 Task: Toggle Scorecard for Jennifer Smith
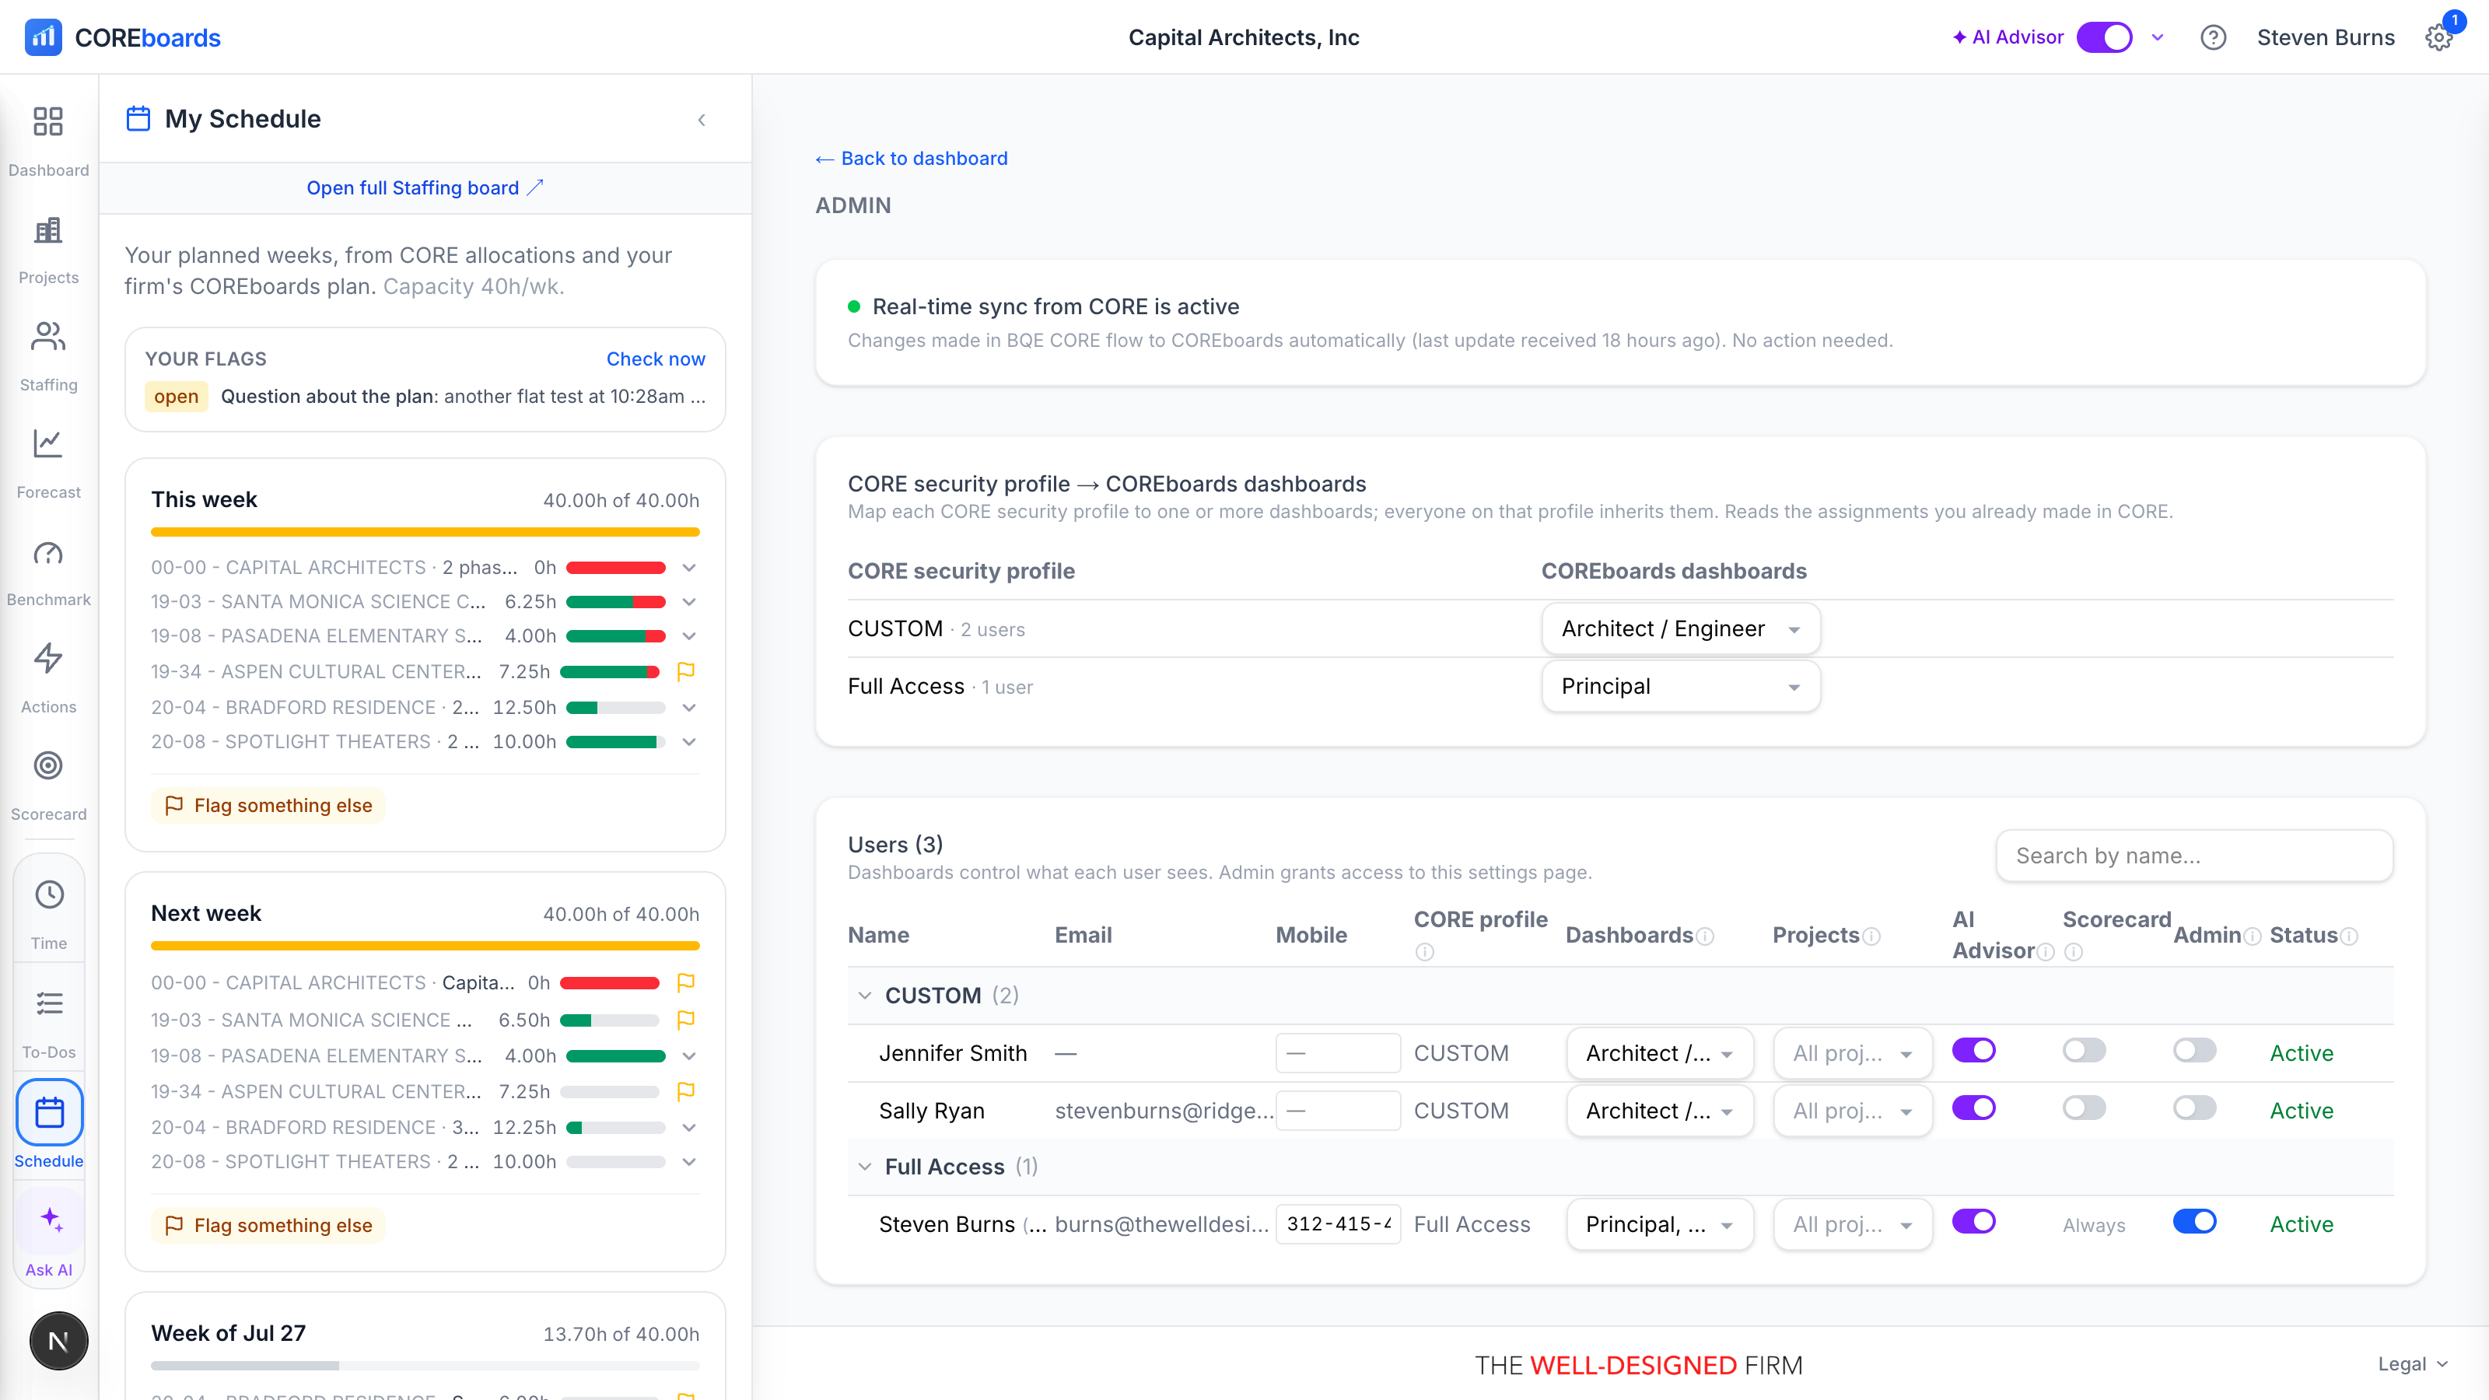2085,1050
